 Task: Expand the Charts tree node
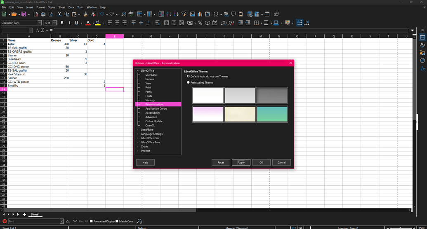click(138, 147)
